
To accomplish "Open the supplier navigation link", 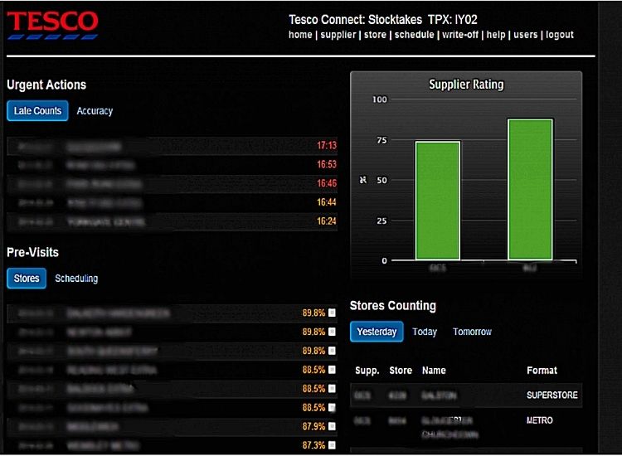I will point(338,35).
